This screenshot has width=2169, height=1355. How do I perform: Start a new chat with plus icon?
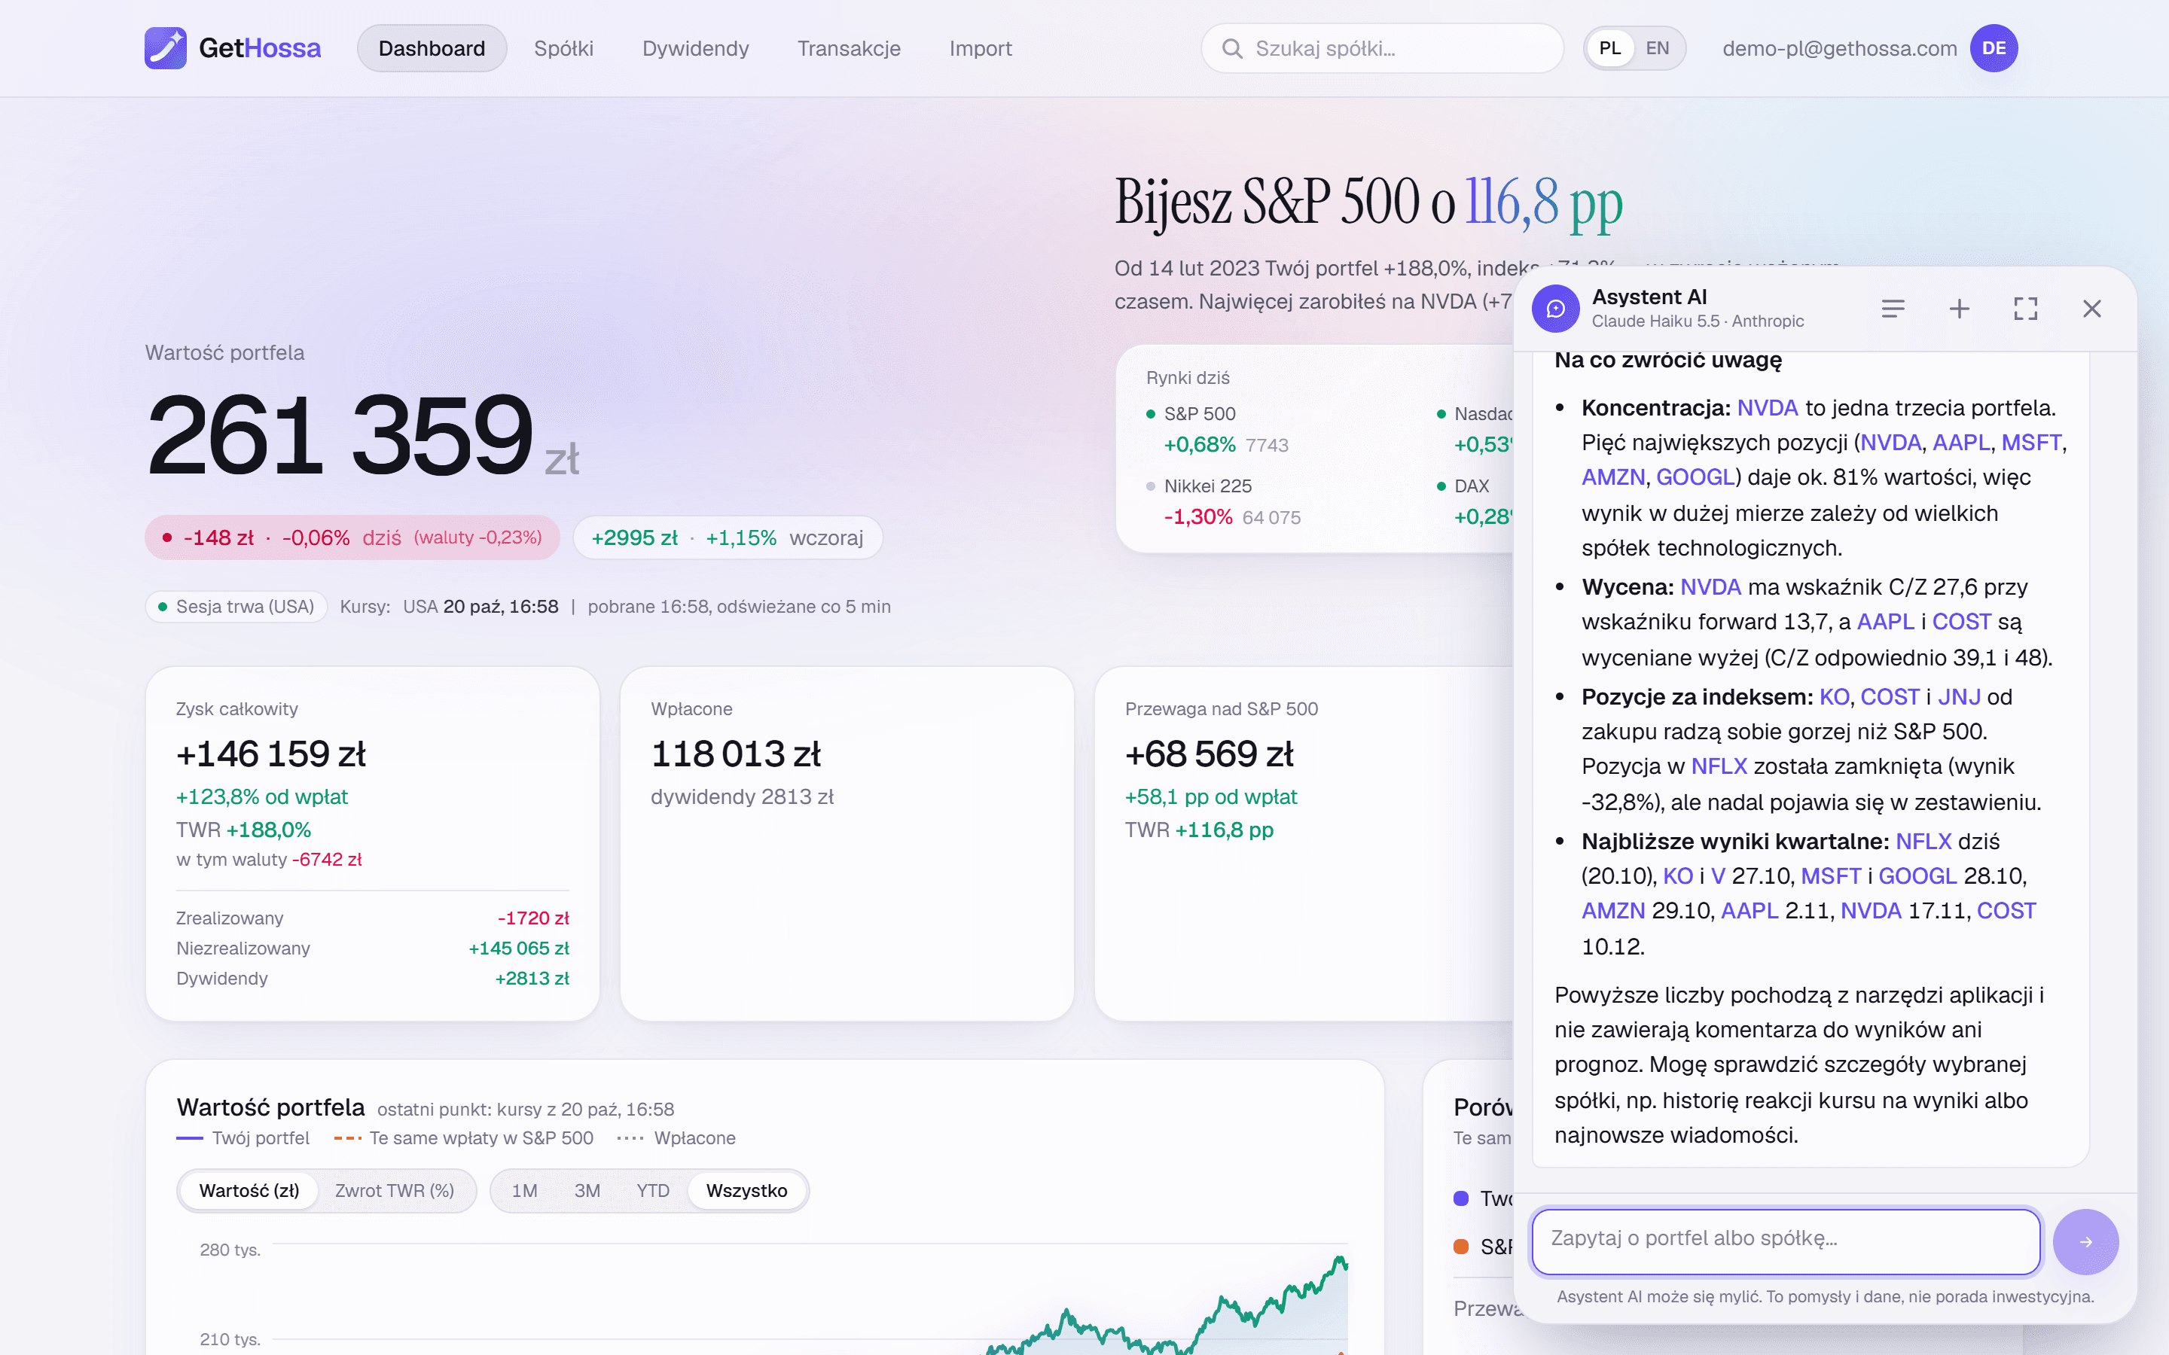point(1960,309)
